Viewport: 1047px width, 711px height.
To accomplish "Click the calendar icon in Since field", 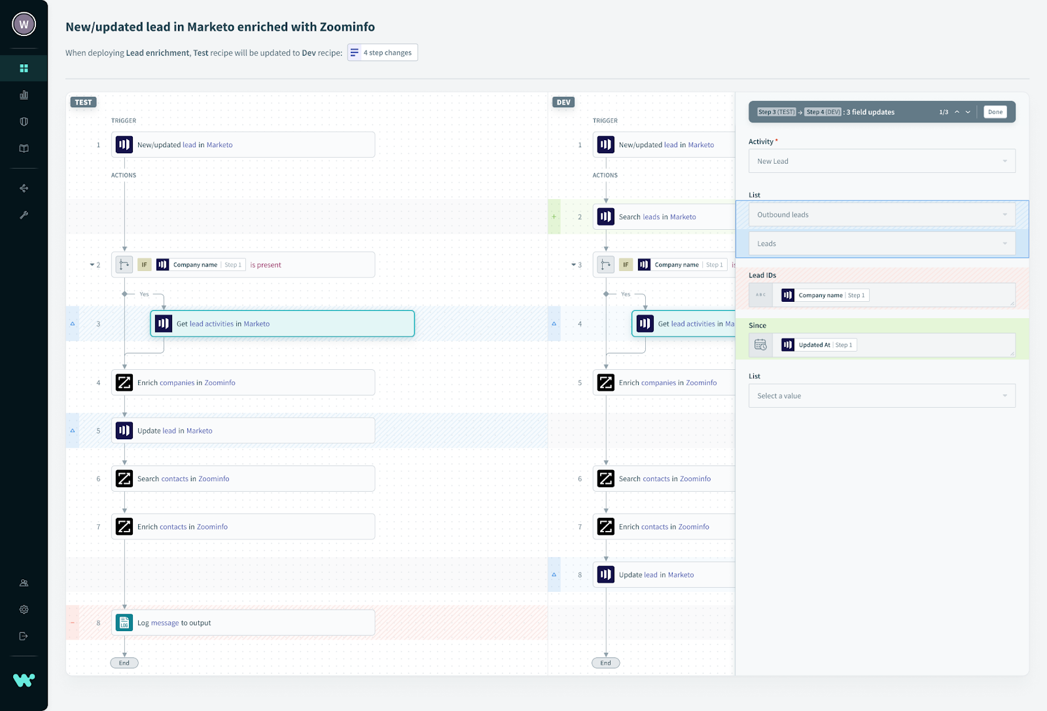I will 760,345.
